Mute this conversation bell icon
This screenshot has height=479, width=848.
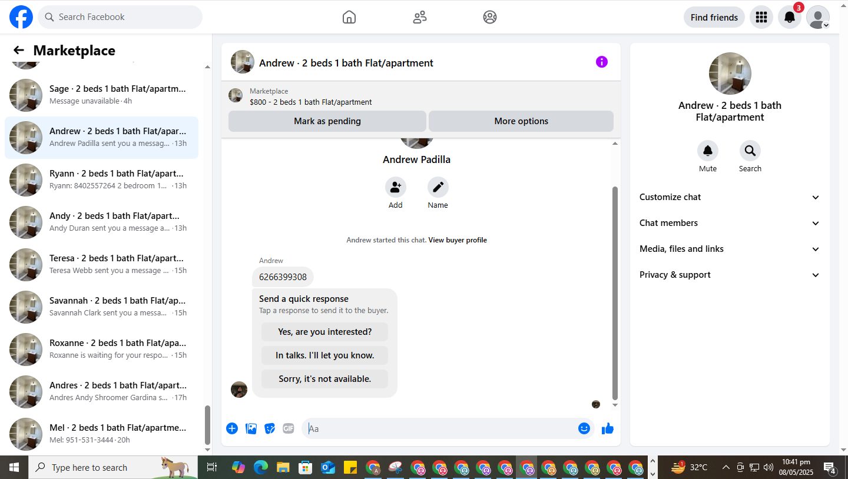708,151
